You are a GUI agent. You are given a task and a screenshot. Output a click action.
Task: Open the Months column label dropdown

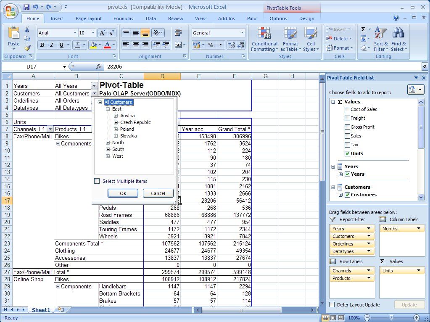click(419, 229)
